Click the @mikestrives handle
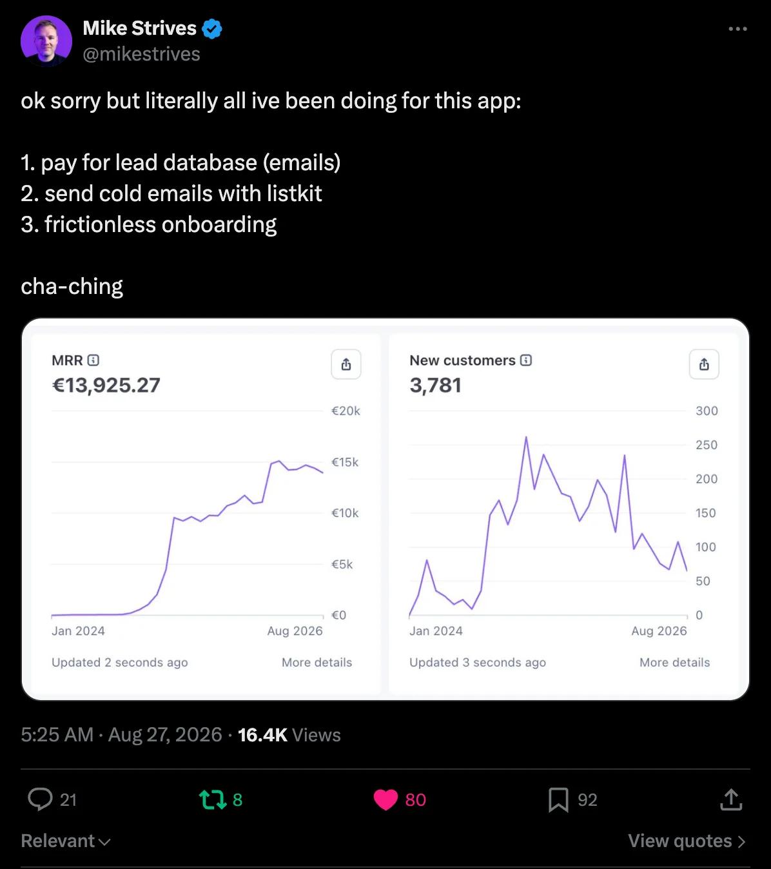 (142, 54)
